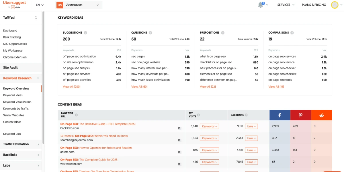This screenshot has width=344, height=172.
Task: Open Links dropdown for backlinko.com row
Action: pyautogui.click(x=251, y=126)
